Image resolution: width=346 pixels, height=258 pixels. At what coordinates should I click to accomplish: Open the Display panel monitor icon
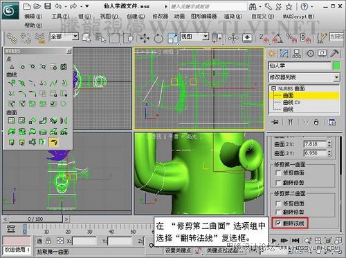click(x=322, y=54)
